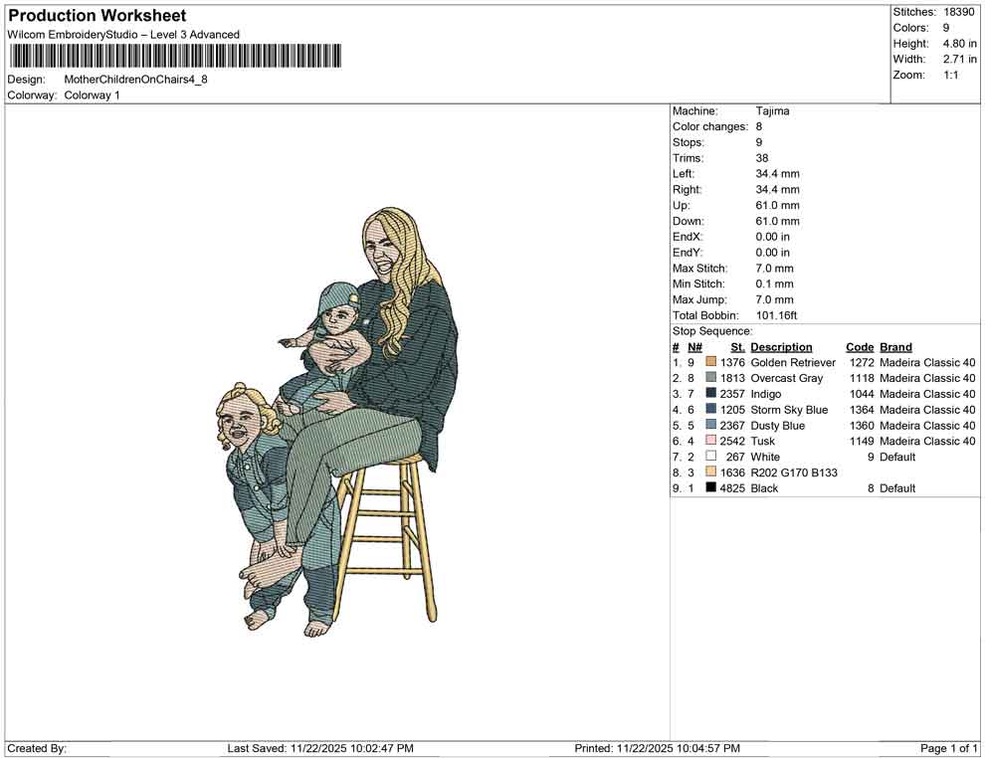985x758 pixels.
Task: Click the Code column header
Action: click(860, 346)
